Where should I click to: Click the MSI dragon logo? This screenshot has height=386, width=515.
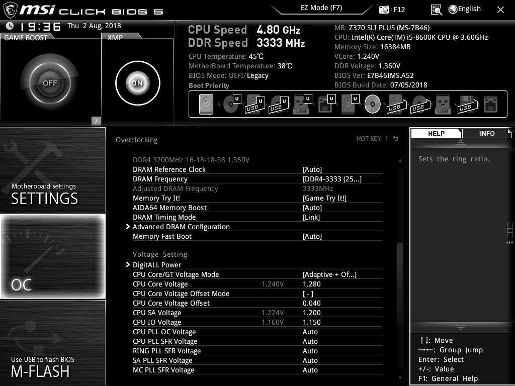click(10, 10)
